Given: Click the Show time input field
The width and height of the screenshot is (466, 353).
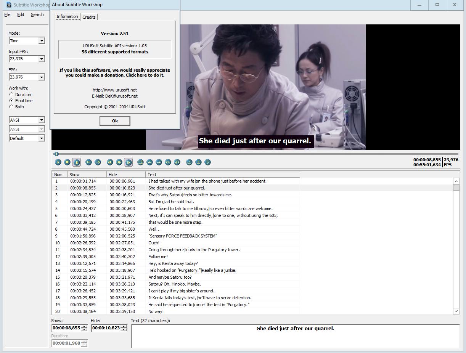Looking at the screenshot, I should (66, 328).
